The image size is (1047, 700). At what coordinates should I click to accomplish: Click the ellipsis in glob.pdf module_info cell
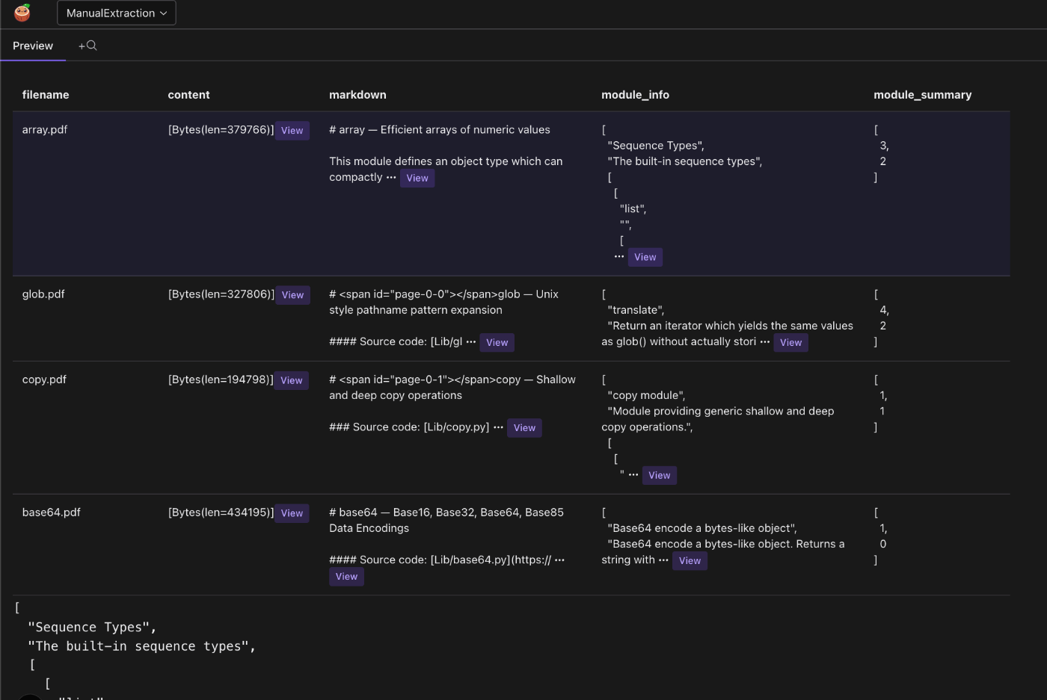765,342
